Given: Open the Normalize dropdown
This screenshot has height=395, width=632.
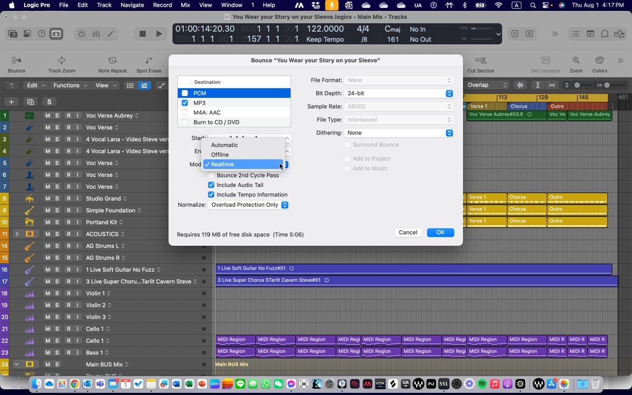Looking at the screenshot, I should click(x=249, y=205).
